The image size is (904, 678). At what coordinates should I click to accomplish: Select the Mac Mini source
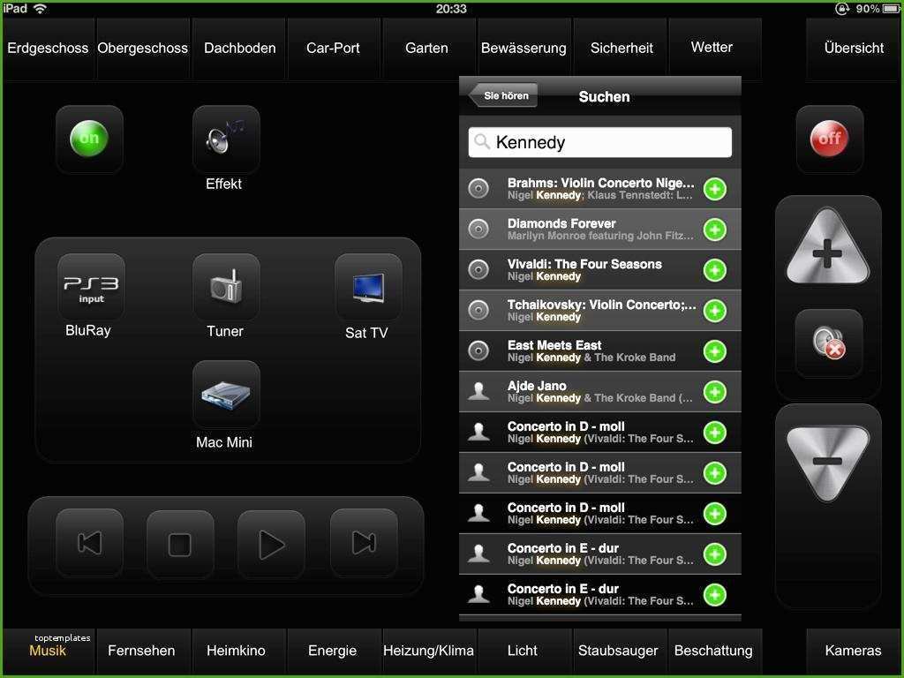click(x=226, y=394)
